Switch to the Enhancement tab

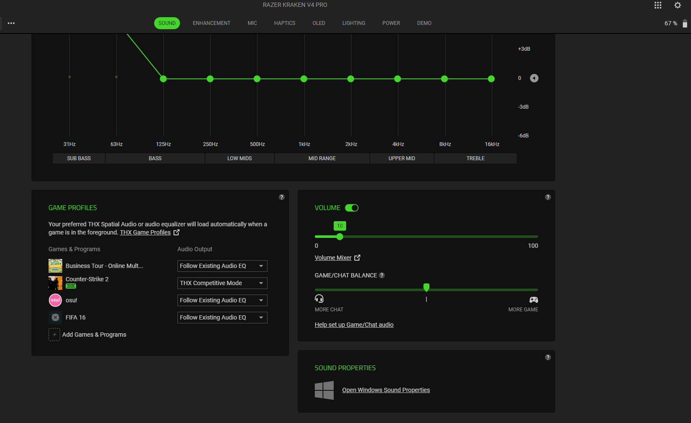pos(211,23)
